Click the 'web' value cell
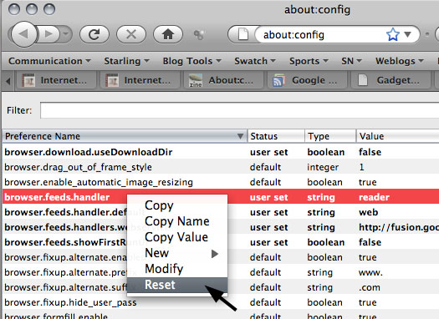The height and width of the screenshot is (319, 439). coord(369,212)
